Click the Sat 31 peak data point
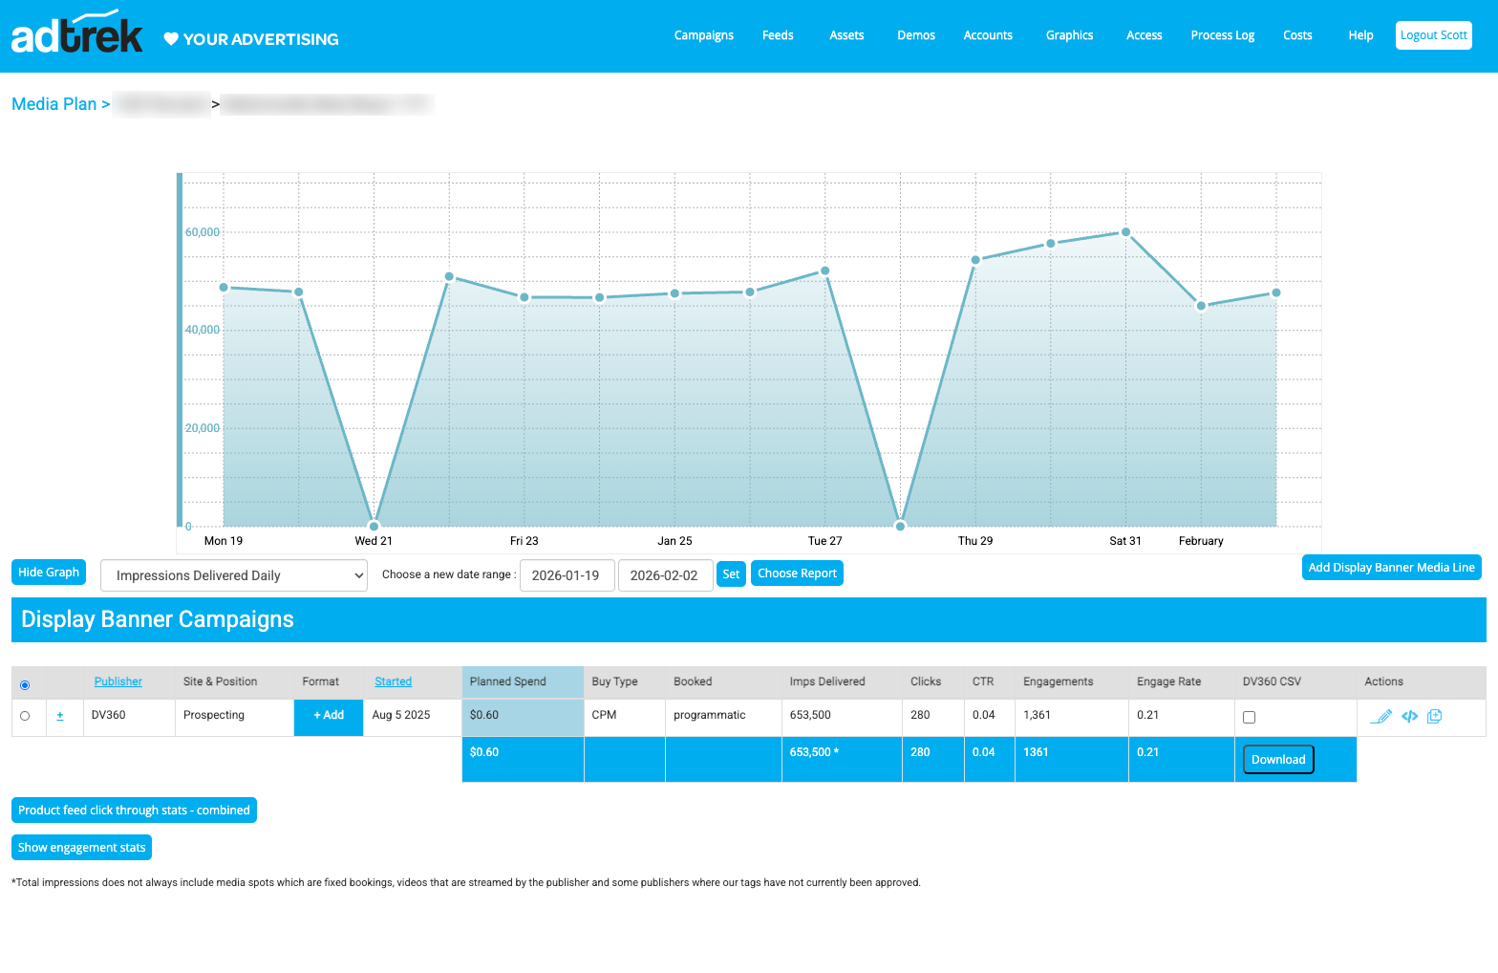The height and width of the screenshot is (973, 1498). coord(1125,232)
